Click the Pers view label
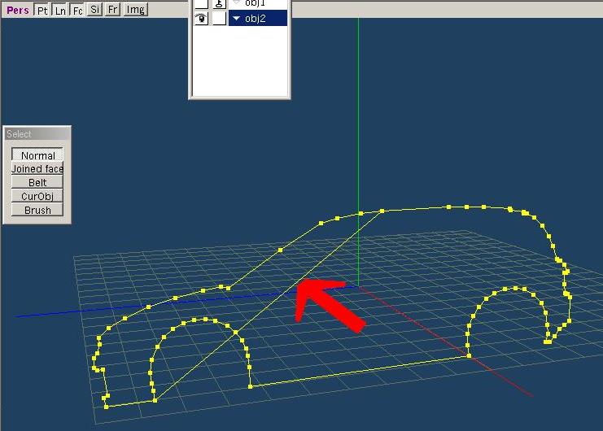 click(16, 10)
